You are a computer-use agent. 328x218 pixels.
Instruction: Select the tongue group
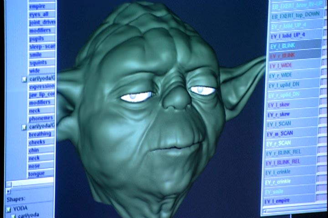41,173
